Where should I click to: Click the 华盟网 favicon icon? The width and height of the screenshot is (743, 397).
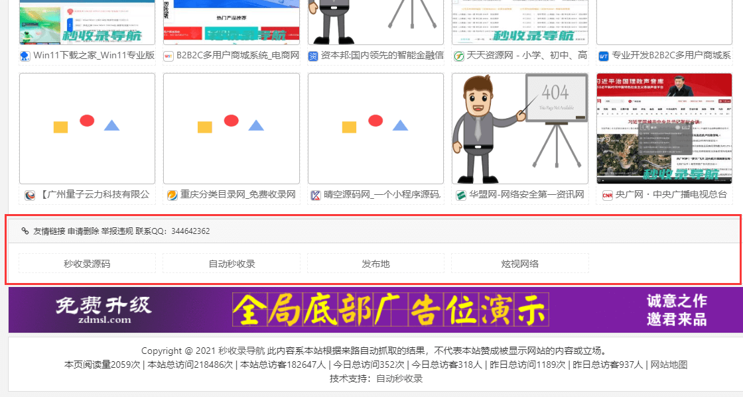[x=461, y=195]
